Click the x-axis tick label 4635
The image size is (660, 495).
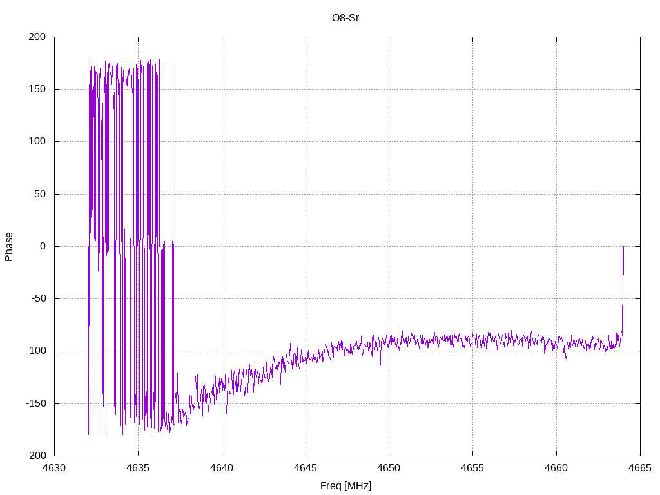pos(138,468)
